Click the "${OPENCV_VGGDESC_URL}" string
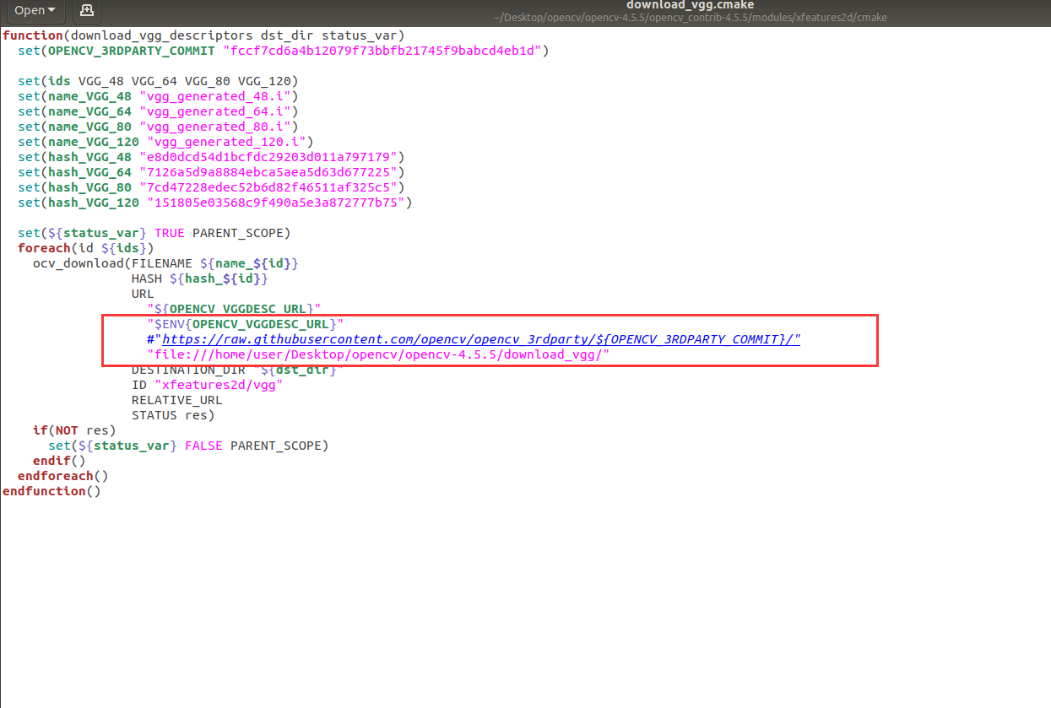The height and width of the screenshot is (708, 1051). [234, 309]
